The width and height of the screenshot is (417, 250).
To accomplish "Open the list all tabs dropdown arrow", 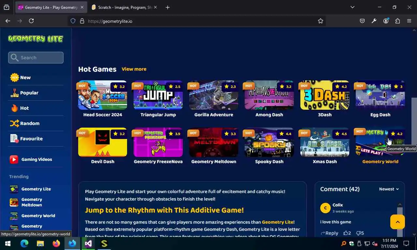I will click(x=352, y=7).
